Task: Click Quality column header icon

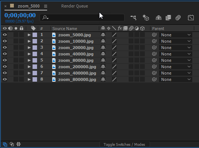Action: click(x=114, y=28)
